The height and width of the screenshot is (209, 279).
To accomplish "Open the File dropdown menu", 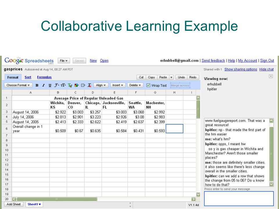I will click(x=64, y=61).
